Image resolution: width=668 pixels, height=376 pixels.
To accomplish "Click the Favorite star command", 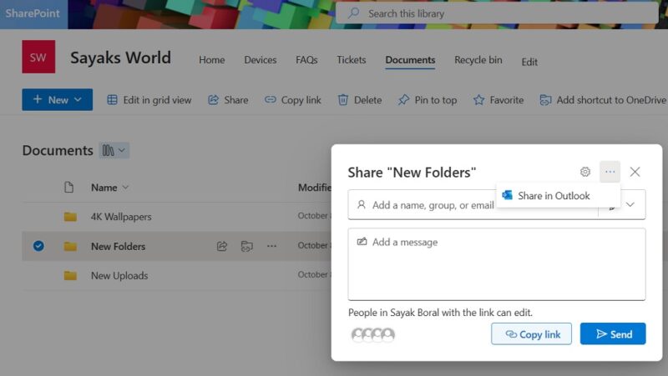I will (498, 100).
